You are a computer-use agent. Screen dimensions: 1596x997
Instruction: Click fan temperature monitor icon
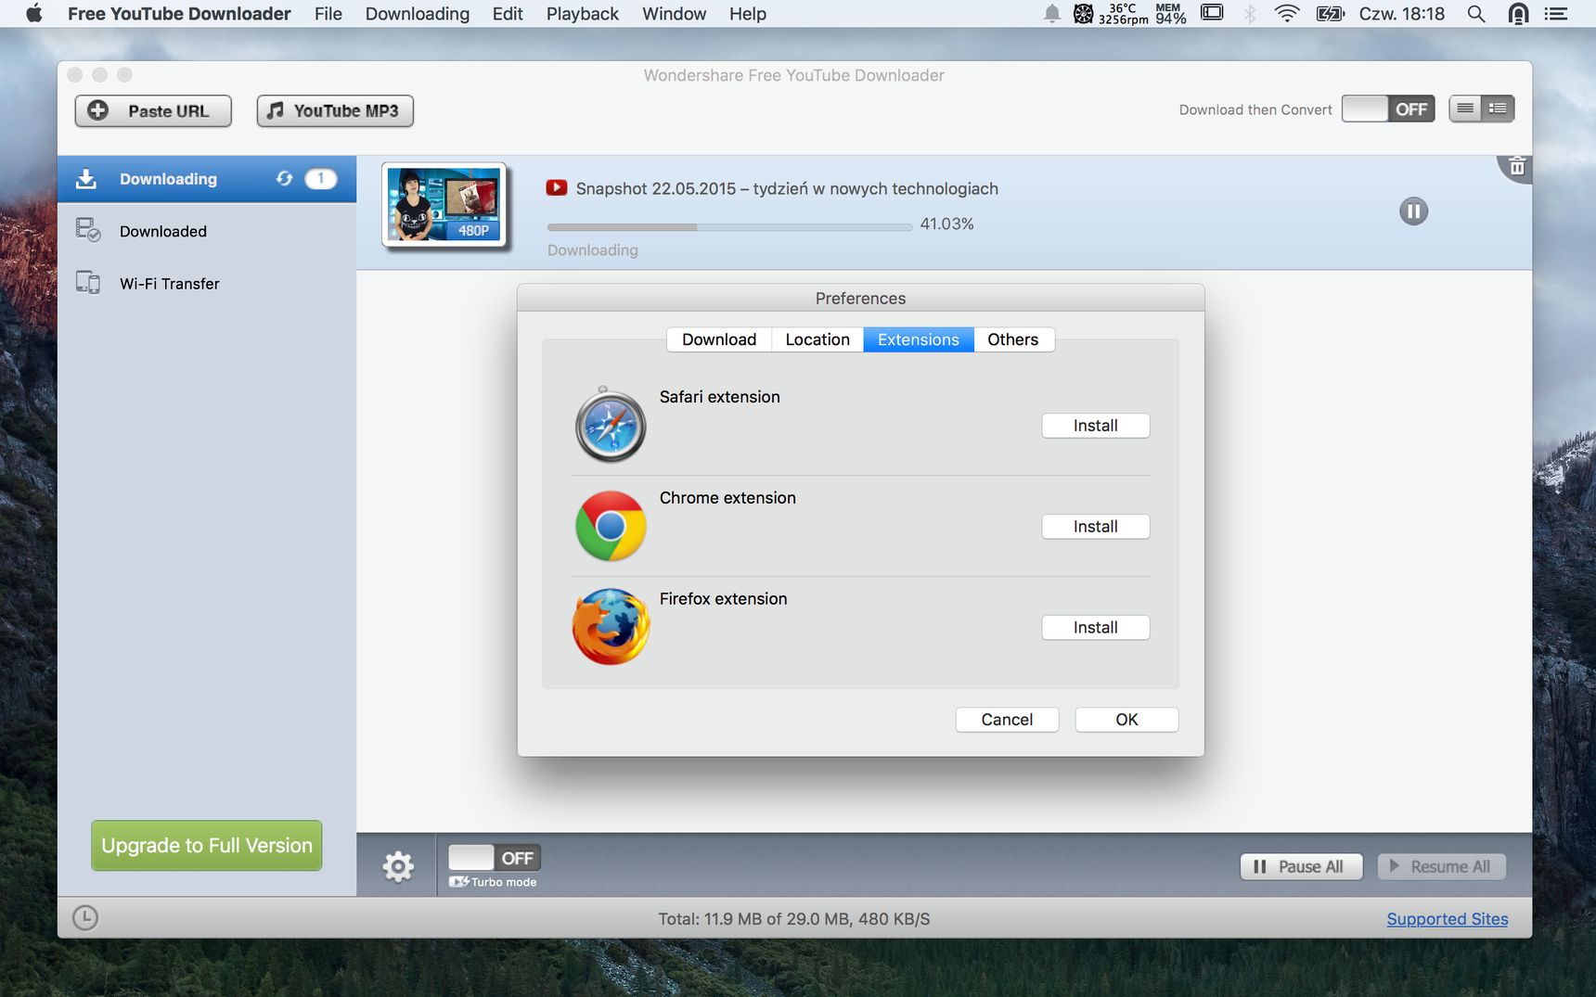tap(1083, 13)
